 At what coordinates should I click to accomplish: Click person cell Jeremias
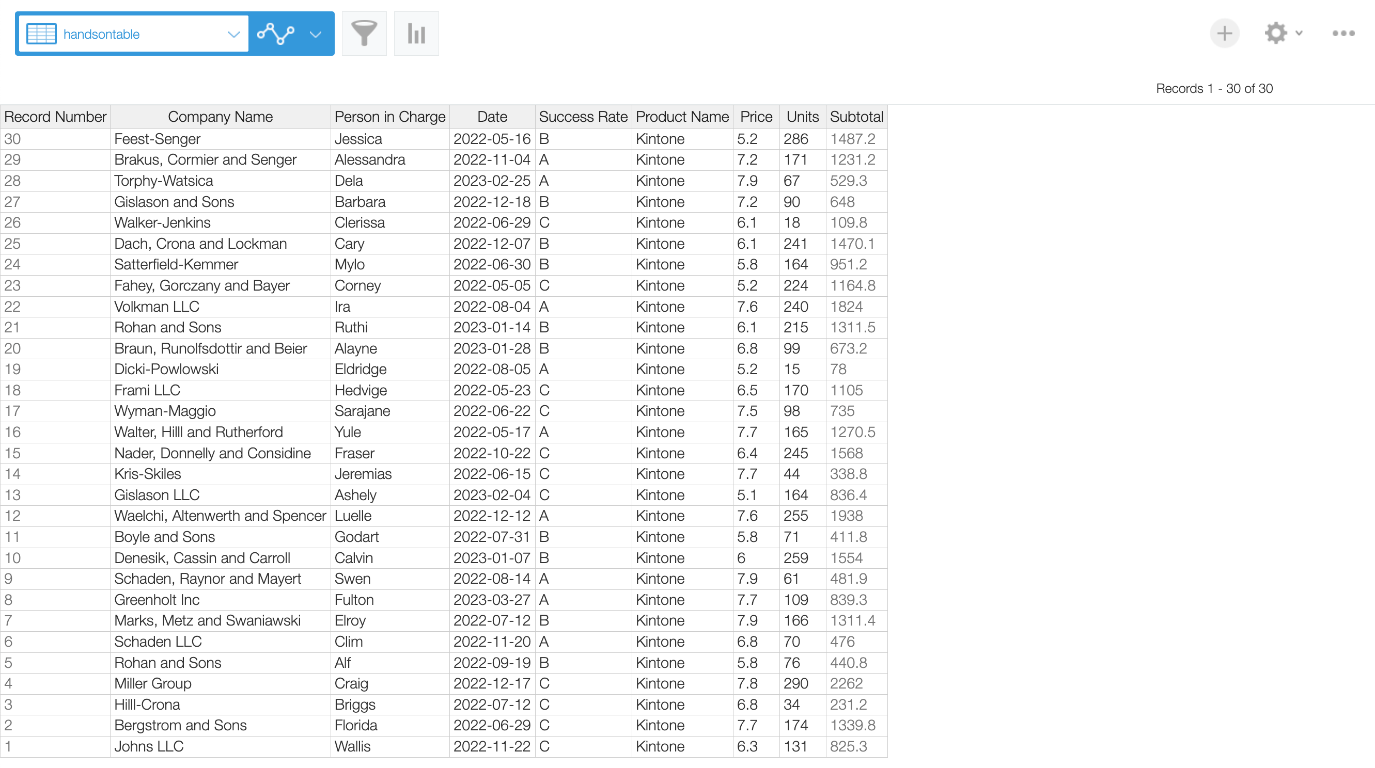[x=390, y=474]
